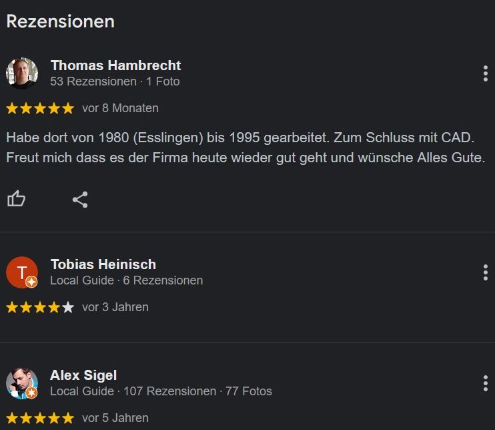Click '107 Rezensionen · 77 Fotos' info line

pos(197,391)
